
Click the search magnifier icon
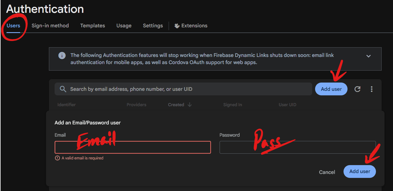point(63,89)
